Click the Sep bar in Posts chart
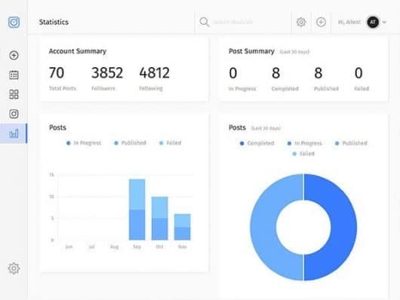 (137, 210)
